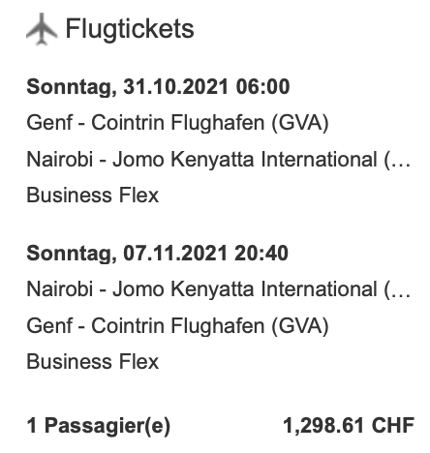Select the outbound Business Flex fare
The height and width of the screenshot is (453, 430).
[93, 196]
